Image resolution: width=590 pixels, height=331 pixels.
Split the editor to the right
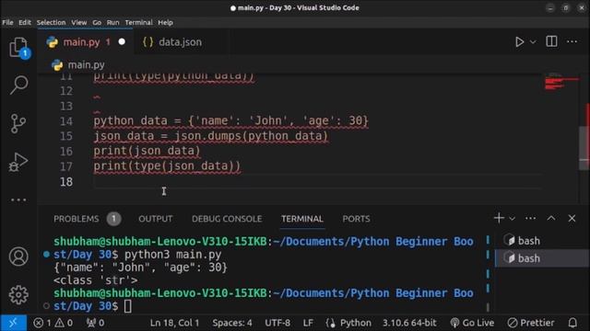pyautogui.click(x=551, y=41)
